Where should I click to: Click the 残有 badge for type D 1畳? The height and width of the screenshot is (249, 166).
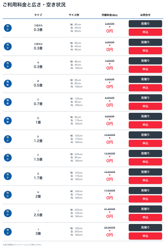(x=7, y=121)
